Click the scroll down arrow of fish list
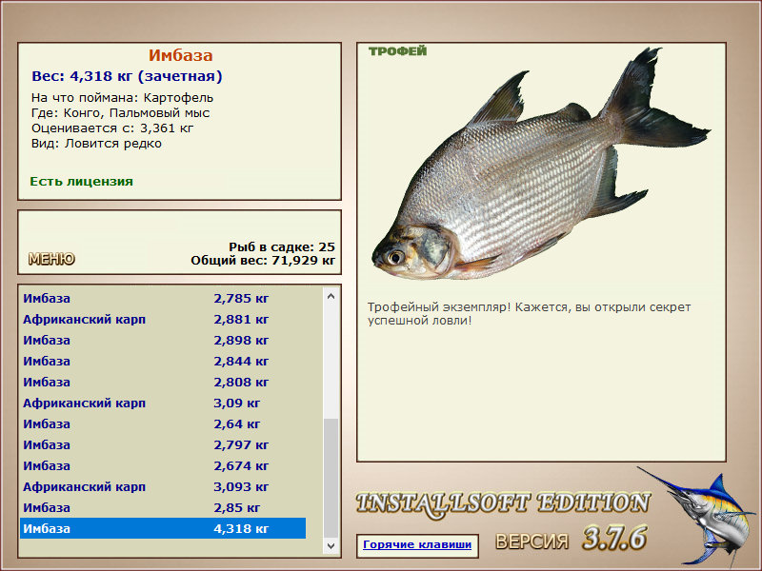The height and width of the screenshot is (571, 762). [x=331, y=545]
